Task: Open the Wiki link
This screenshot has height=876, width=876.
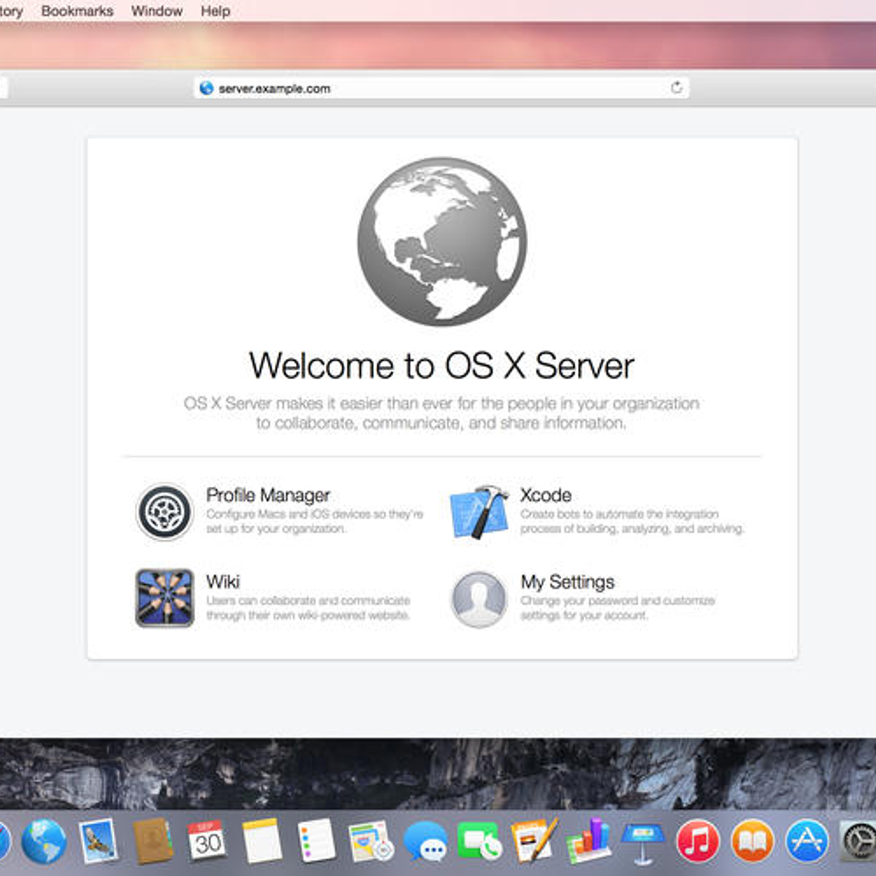Action: tap(222, 581)
